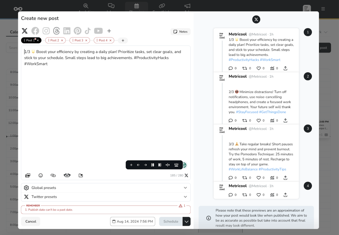The height and width of the screenshot is (235, 339).
Task: Open the saved content folder icon
Action: click(x=81, y=175)
